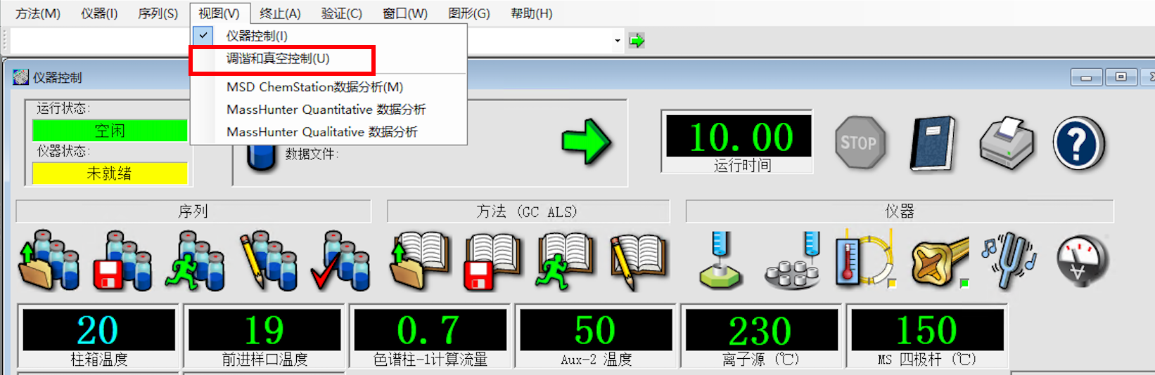1155x375 pixels.
Task: Toggle the checked 仪器控制(I) menu item
Action: [257, 36]
